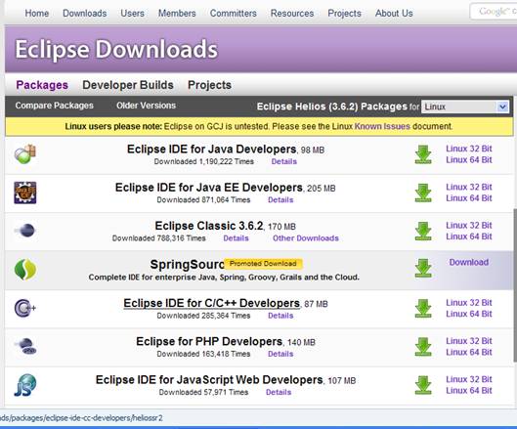This screenshot has width=517, height=429.
Task: Click the PHP Developers package icon
Action: pyautogui.click(x=25, y=346)
